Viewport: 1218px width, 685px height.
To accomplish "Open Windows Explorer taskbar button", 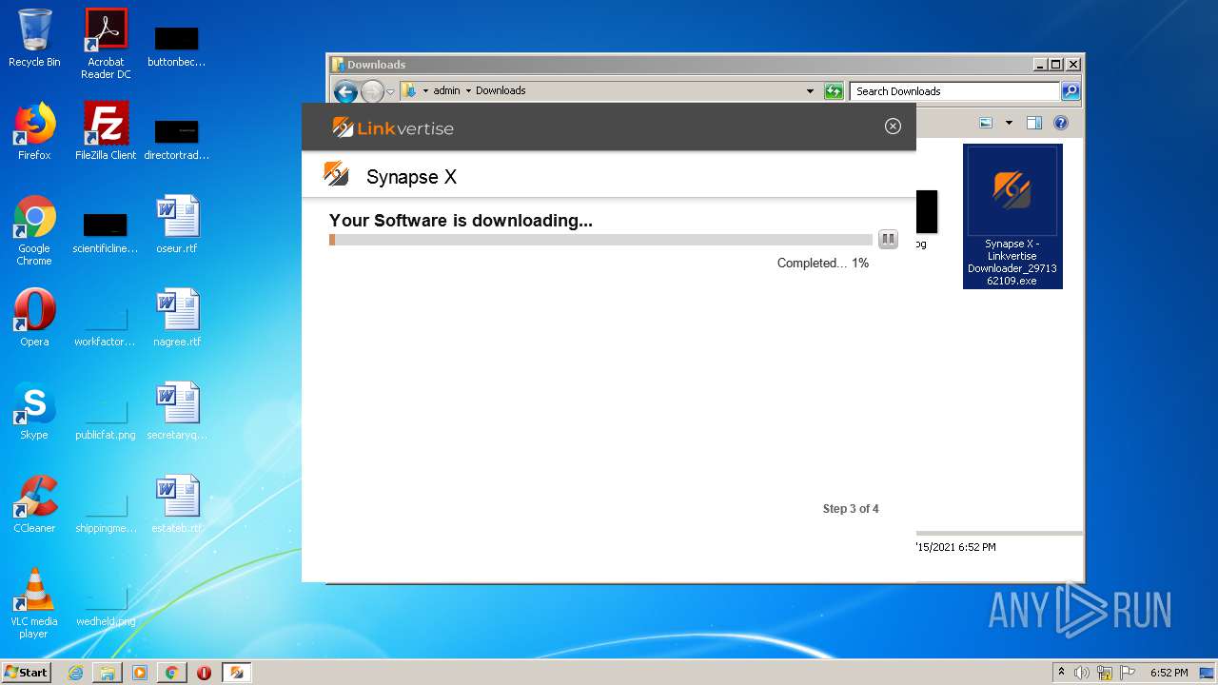I will pos(108,673).
